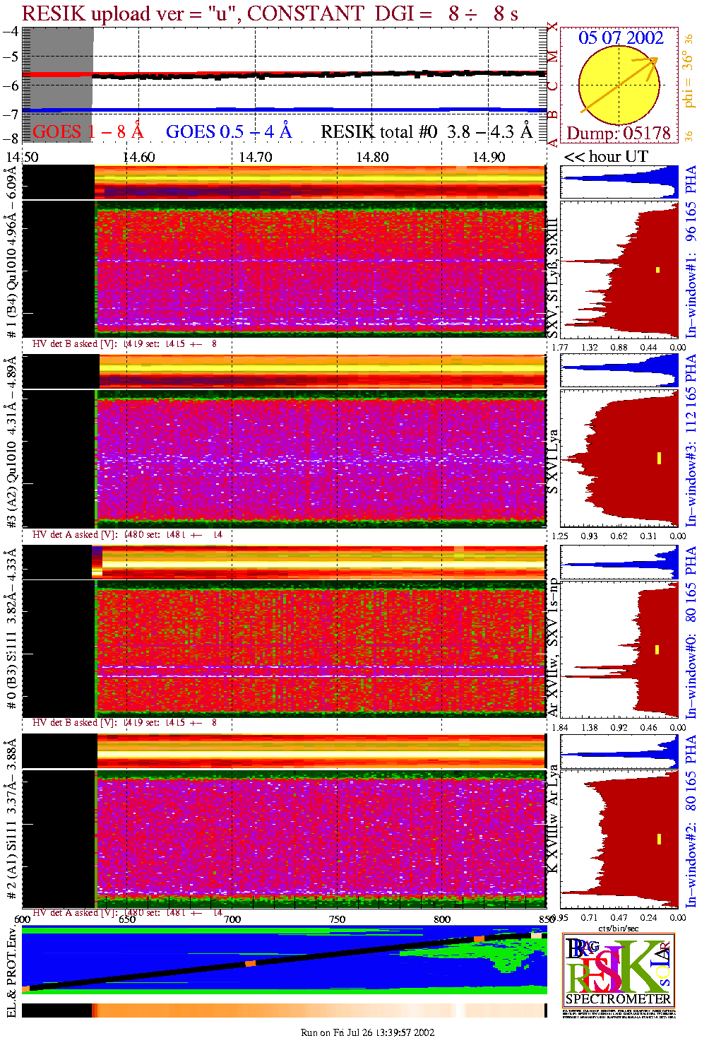Screen dimensions: 709x1043
Task: Click the yellow marker in window #2 histogram
Action: [659, 839]
